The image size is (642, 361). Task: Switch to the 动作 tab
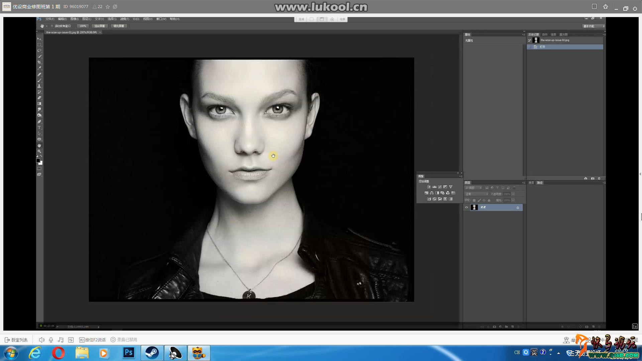(x=545, y=34)
